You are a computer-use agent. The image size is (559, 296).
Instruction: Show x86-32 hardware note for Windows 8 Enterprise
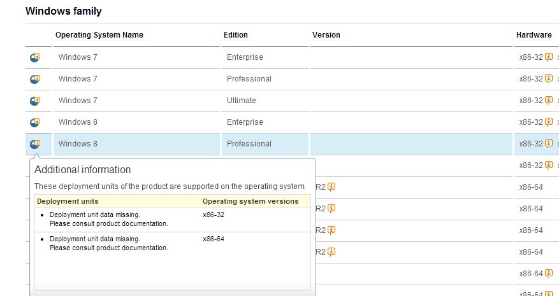click(549, 122)
